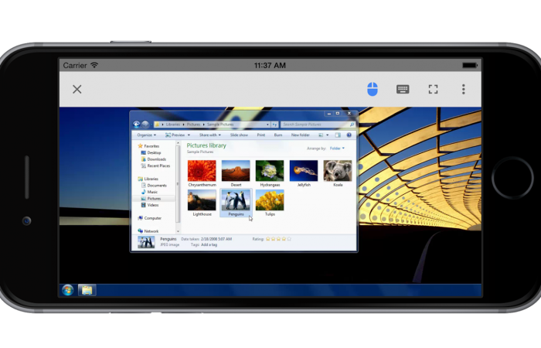Click Slide show in the toolbar
The image size is (541, 348).
point(239,135)
